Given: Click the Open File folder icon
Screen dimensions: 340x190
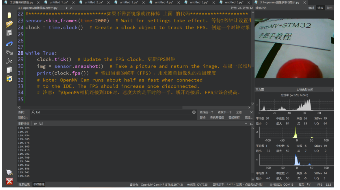Looking at the screenshot, I should (9, 24).
